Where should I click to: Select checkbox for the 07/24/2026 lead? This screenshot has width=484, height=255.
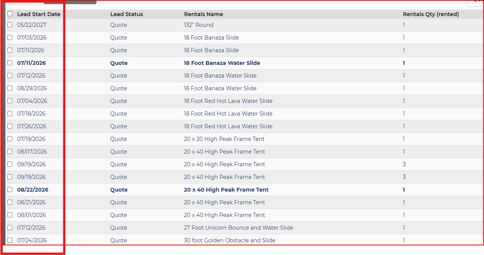(10, 240)
